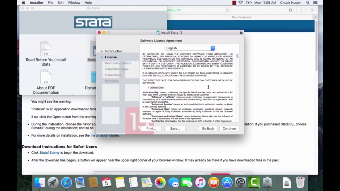The height and width of the screenshot is (191, 340).
Task: Open yellow Notes icon in dock
Action: click(x=120, y=183)
